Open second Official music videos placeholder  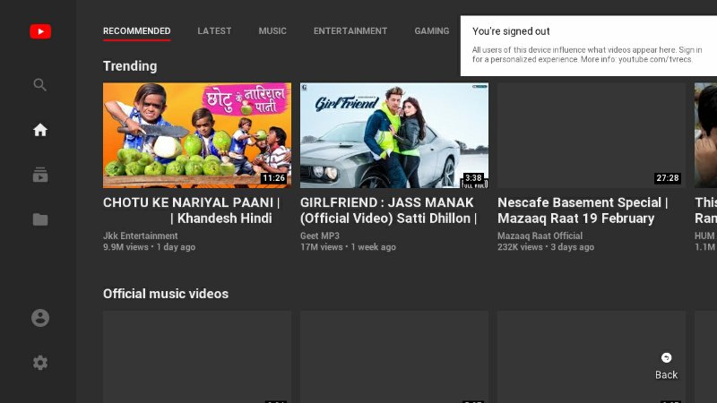click(x=394, y=356)
